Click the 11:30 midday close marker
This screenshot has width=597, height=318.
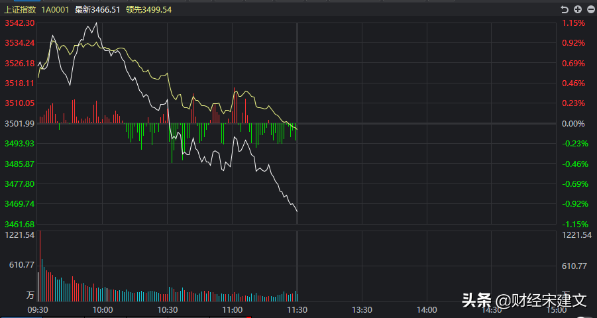click(x=296, y=309)
